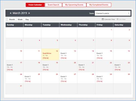This screenshot has height=101, width=136.
Task: Open Event 1 on March 21
Action: click(81, 65)
